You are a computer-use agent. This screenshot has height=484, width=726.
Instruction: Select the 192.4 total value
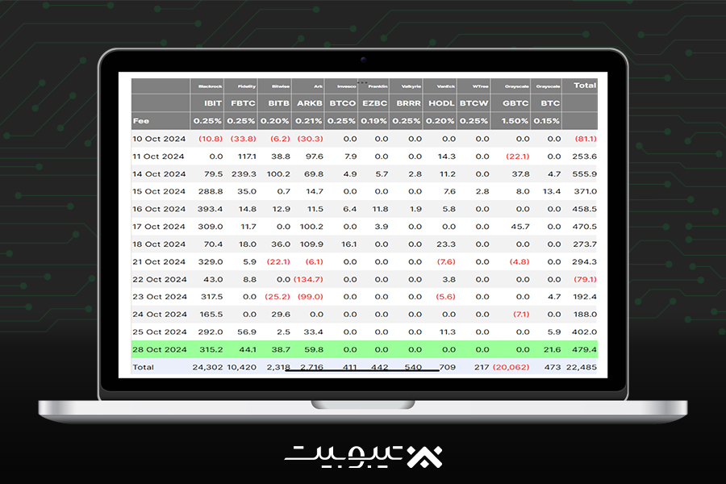pyautogui.click(x=585, y=296)
